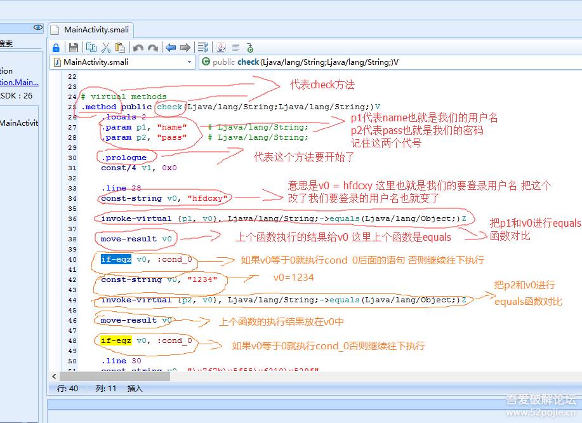Click .param p2 "pass" line
Screen dimensions: 582x423
(144, 137)
